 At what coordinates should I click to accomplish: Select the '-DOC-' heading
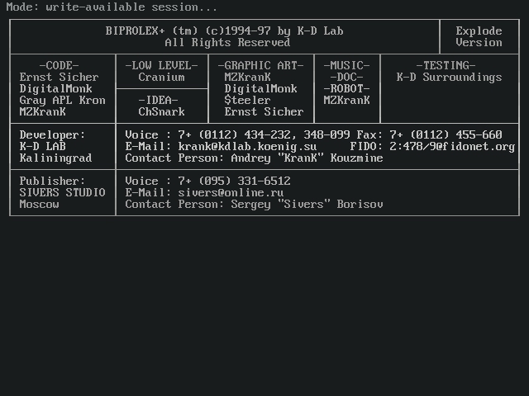346,77
